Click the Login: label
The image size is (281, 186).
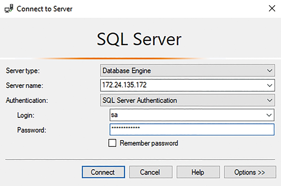(26, 115)
